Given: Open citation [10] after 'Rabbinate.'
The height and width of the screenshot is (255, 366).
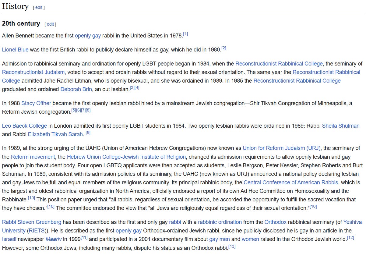Looking at the screenshot, I should pyautogui.click(x=31, y=198).
